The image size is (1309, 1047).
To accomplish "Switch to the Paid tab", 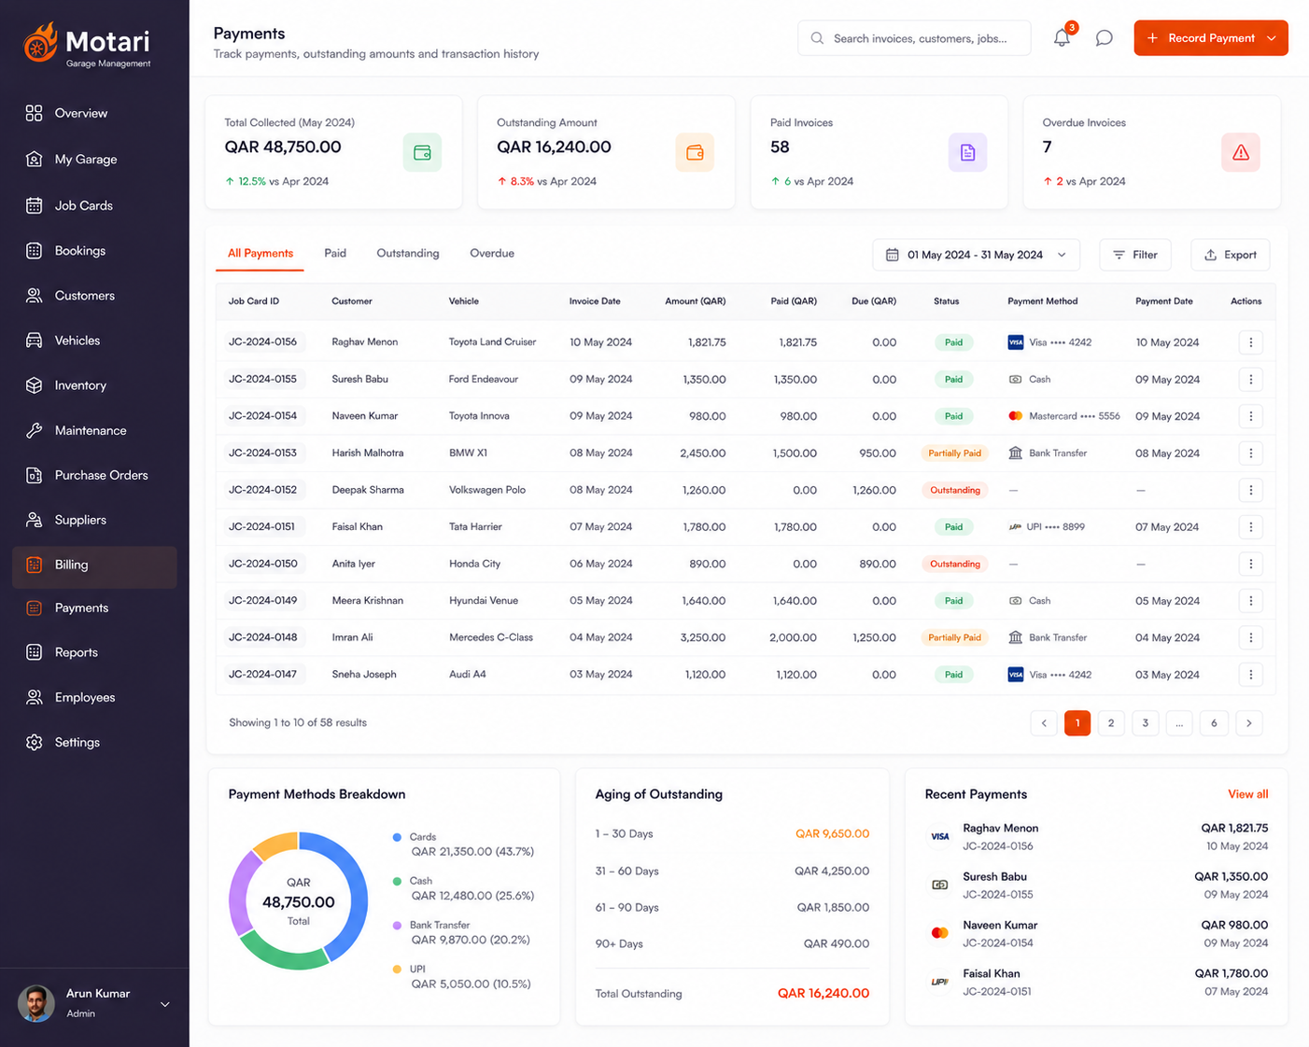I will (x=335, y=253).
